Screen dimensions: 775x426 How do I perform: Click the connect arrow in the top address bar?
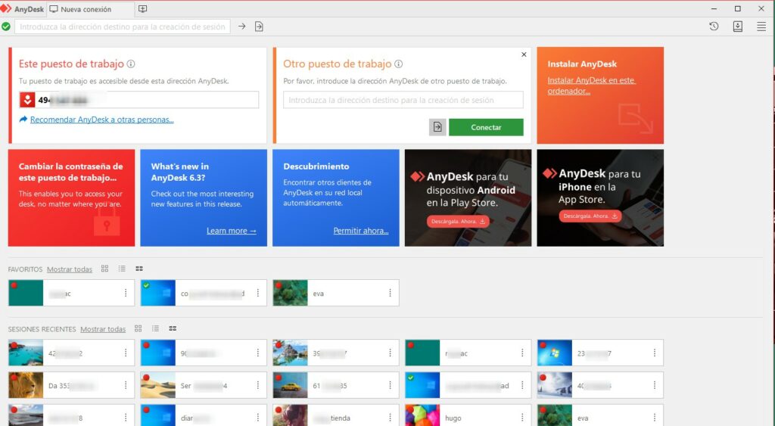pyautogui.click(x=241, y=26)
